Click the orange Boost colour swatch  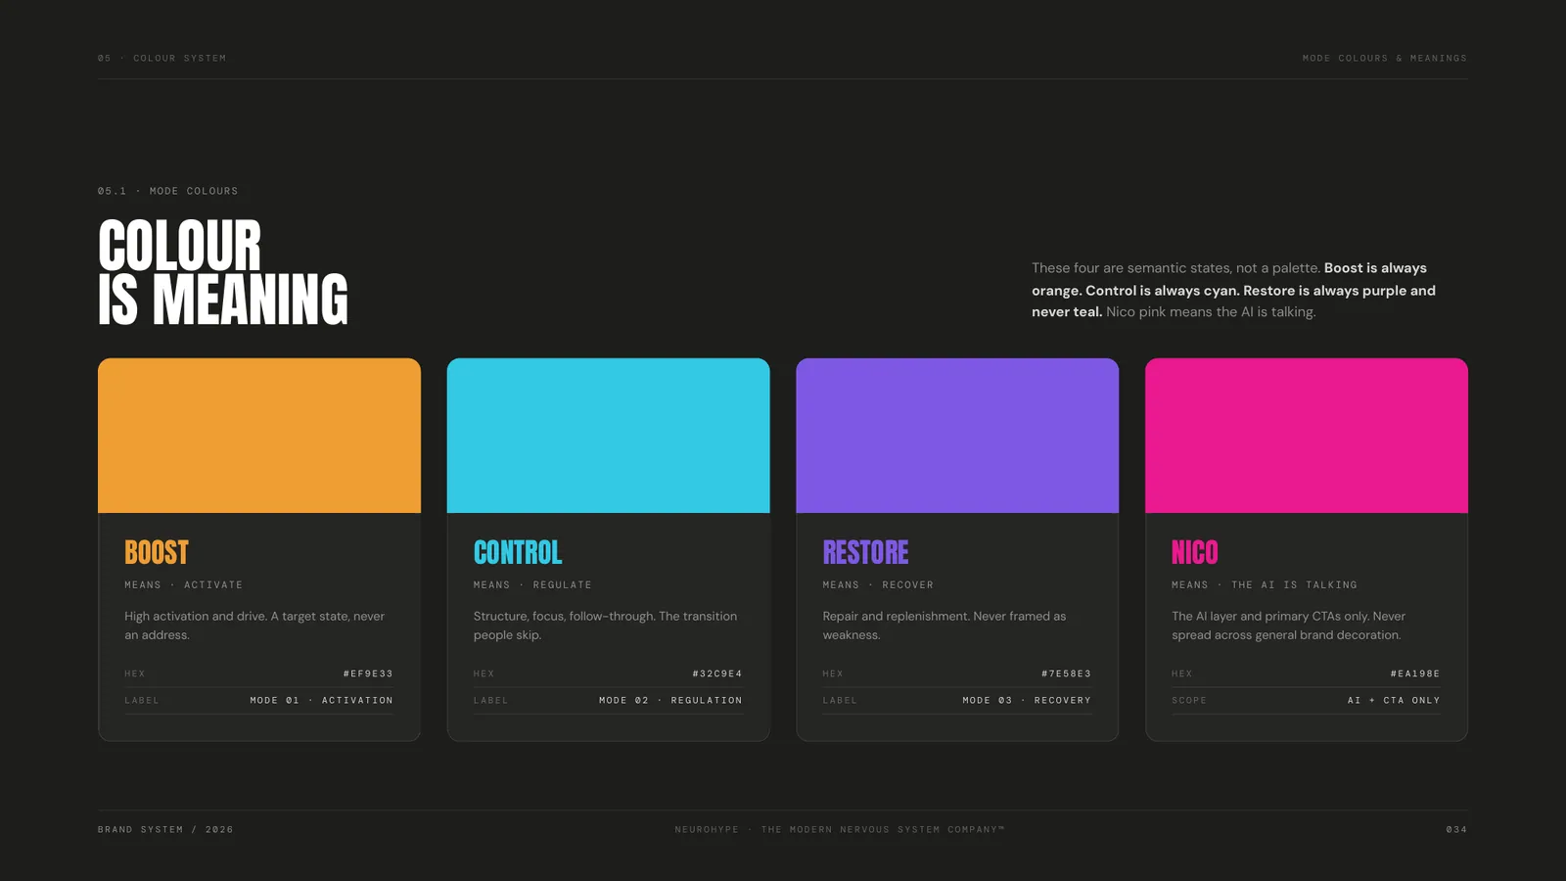point(259,436)
